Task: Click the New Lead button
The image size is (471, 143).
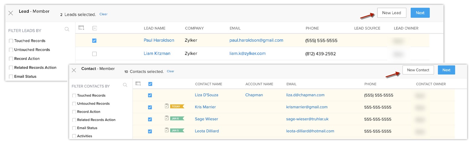Action: coord(391,13)
